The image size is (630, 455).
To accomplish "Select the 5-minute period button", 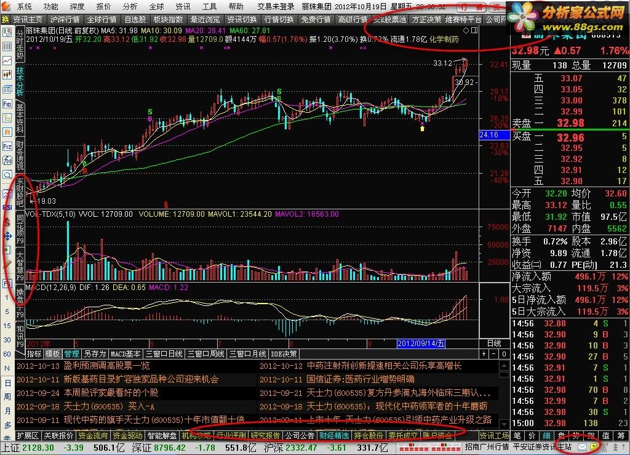I will point(7,312).
